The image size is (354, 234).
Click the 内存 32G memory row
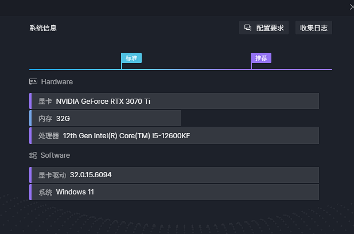[105, 118]
